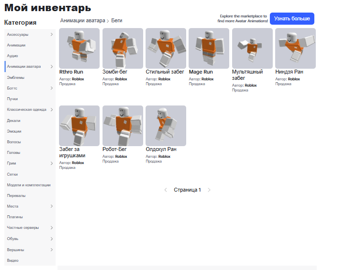
Task: Open the Rthro Run title link
Action: click(x=71, y=72)
